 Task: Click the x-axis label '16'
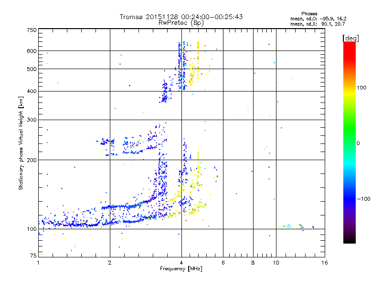point(325,263)
